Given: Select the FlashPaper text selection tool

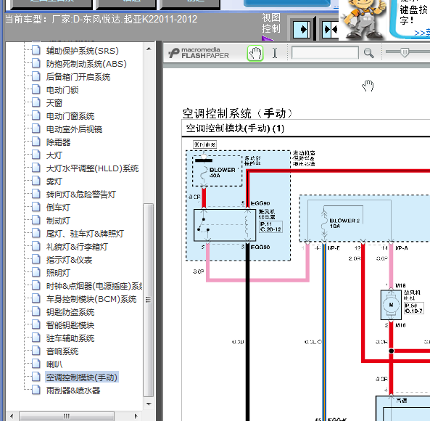Looking at the screenshot, I should [x=275, y=53].
